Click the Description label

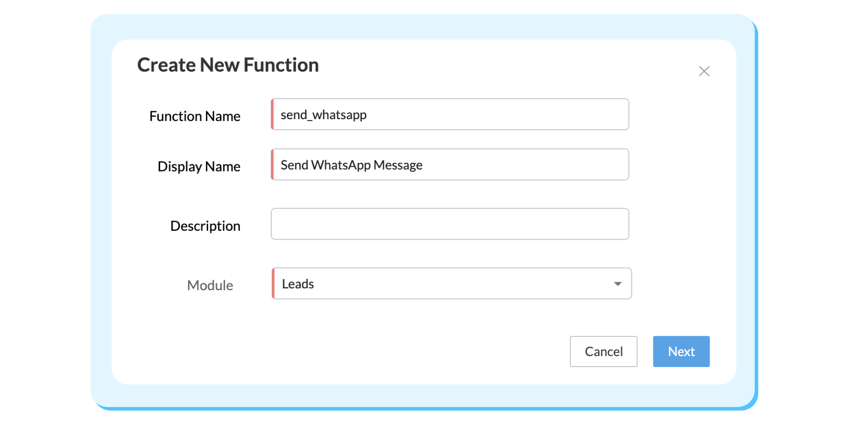(x=205, y=226)
